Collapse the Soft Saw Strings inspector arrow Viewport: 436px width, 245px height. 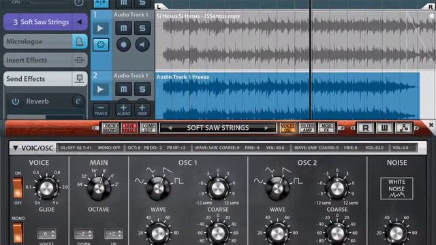[x=80, y=22]
